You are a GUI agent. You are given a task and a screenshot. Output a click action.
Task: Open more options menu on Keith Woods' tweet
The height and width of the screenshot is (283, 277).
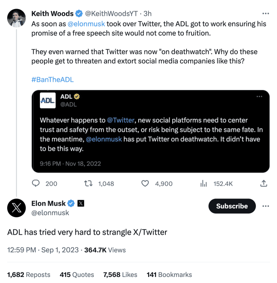[x=266, y=14]
